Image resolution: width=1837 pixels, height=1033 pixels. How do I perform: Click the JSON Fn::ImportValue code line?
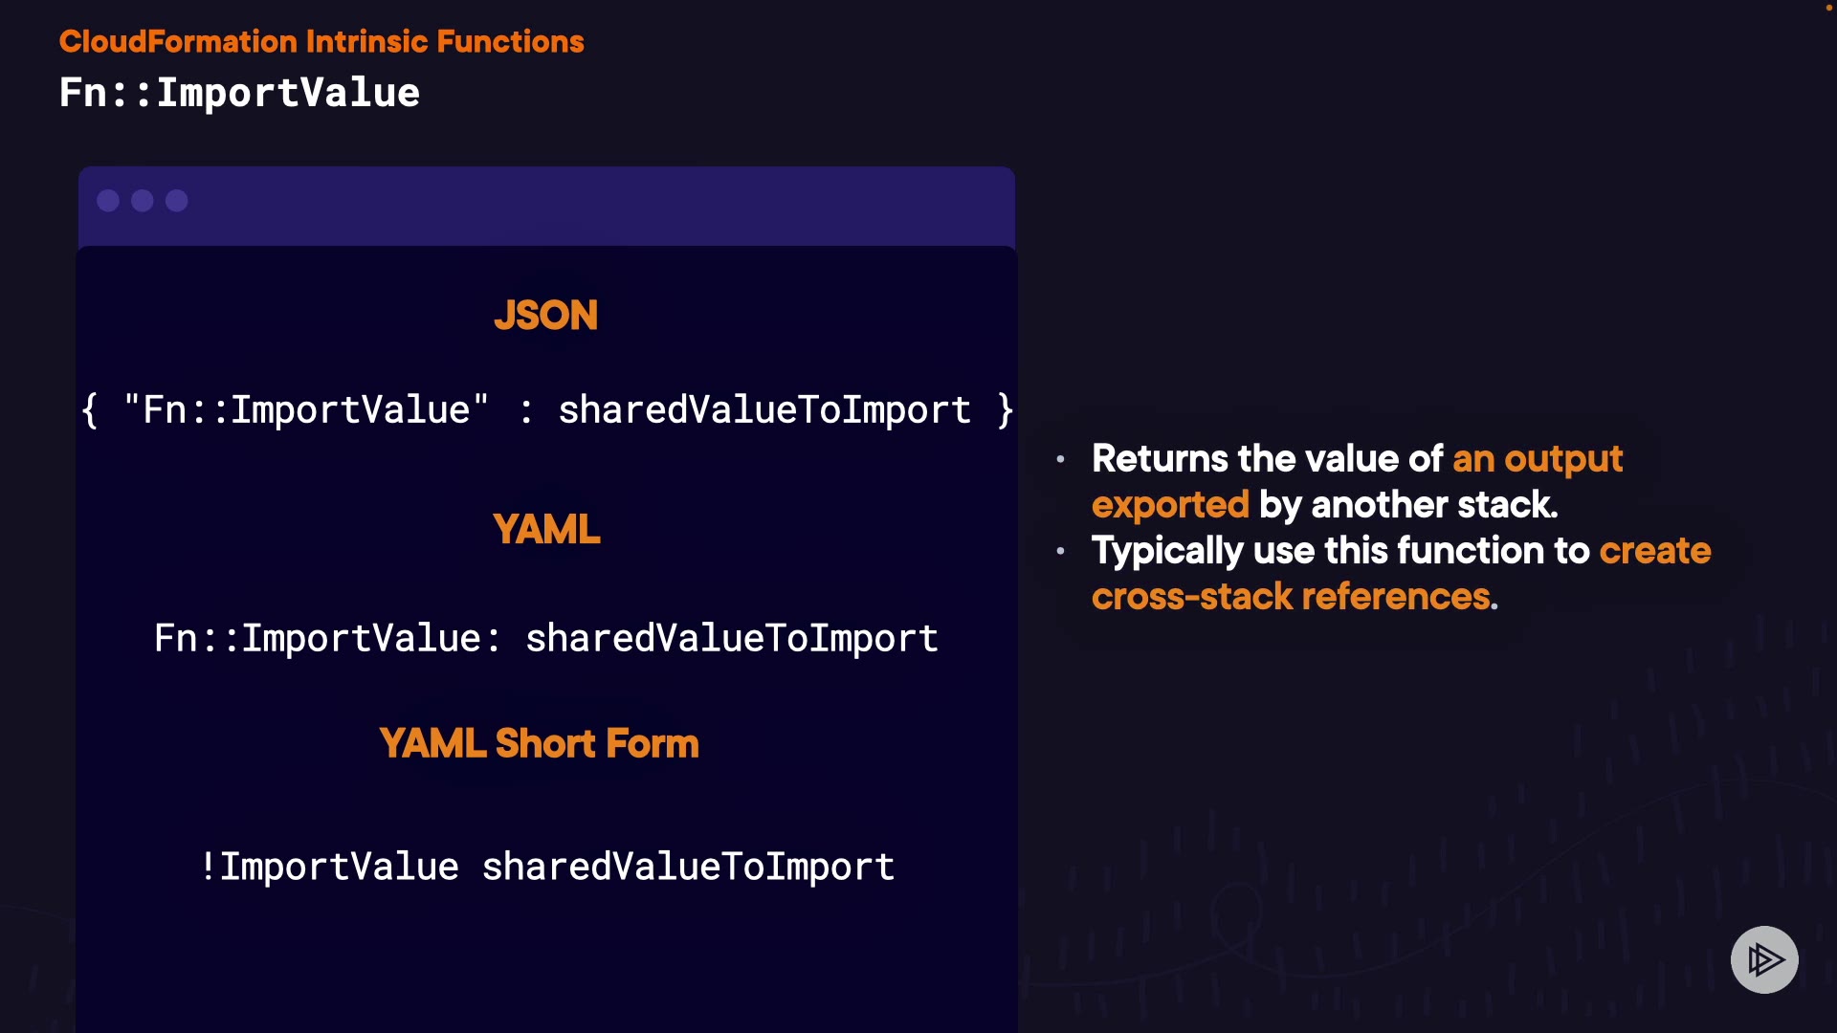[x=547, y=410]
